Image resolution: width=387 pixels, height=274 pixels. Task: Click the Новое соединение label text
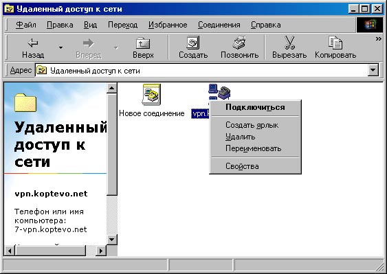pos(152,113)
